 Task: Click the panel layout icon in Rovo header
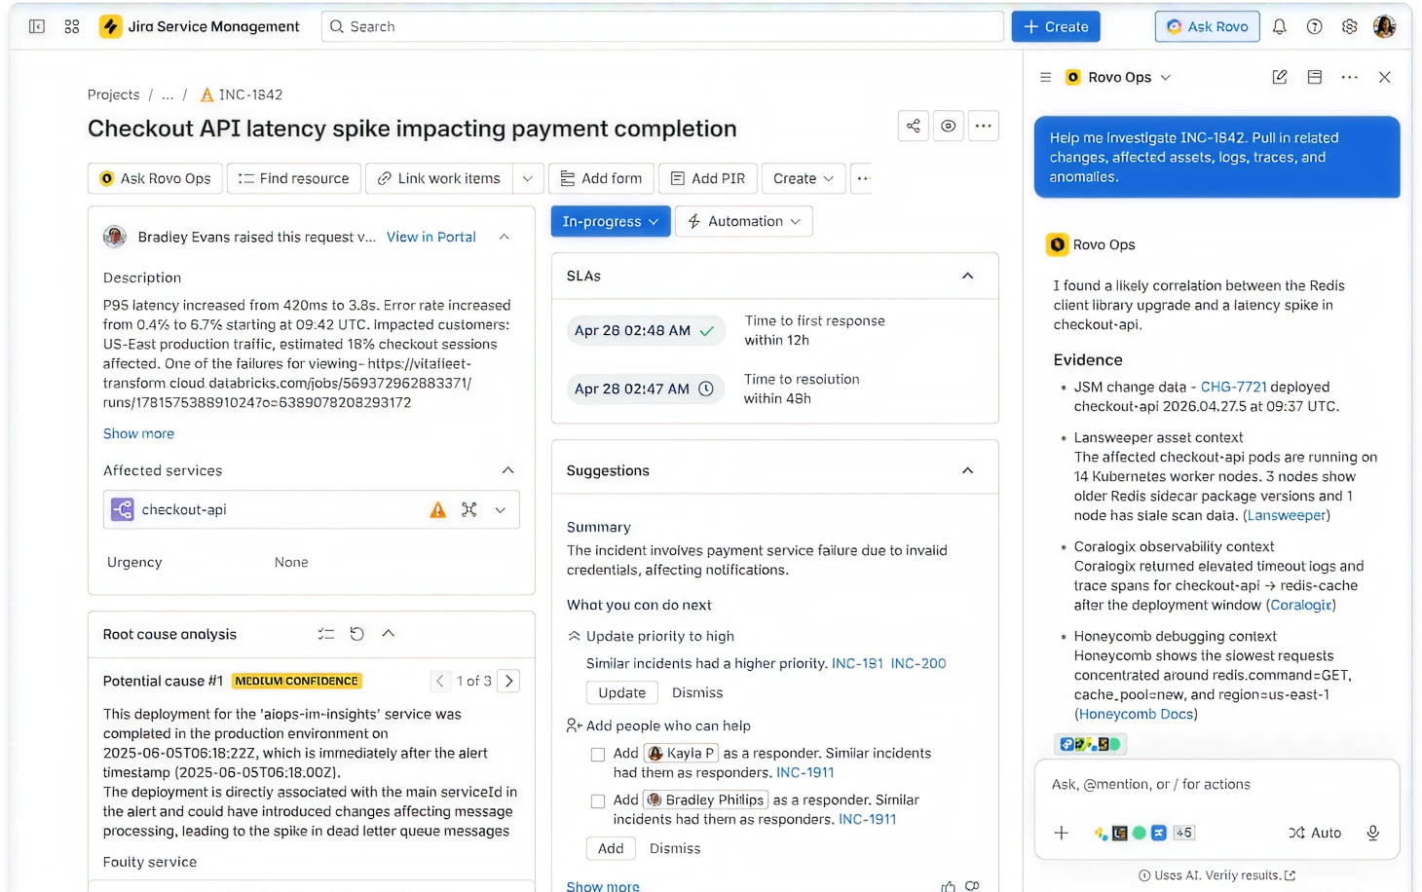click(x=1315, y=77)
